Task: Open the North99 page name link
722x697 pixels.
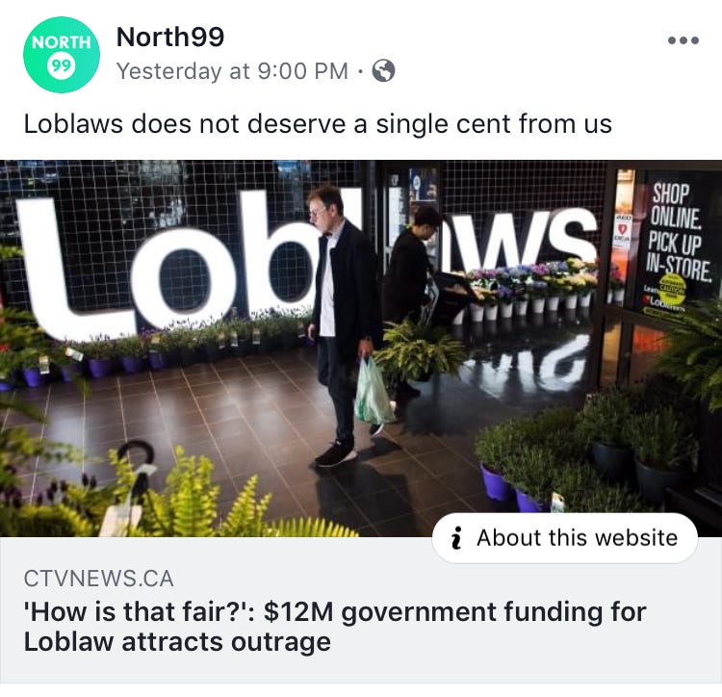Action: click(169, 37)
